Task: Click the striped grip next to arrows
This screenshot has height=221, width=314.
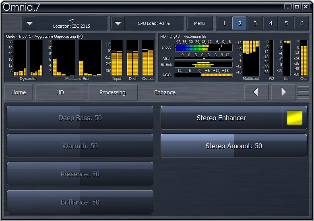Action: (303, 92)
